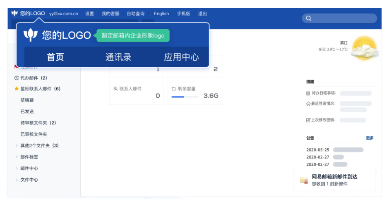The height and width of the screenshot is (199, 384).
Task: Switch to the 通讯录 tab
Action: 118,57
